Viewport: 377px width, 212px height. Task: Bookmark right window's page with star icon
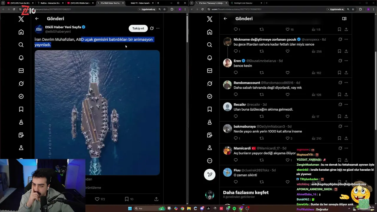353,9
